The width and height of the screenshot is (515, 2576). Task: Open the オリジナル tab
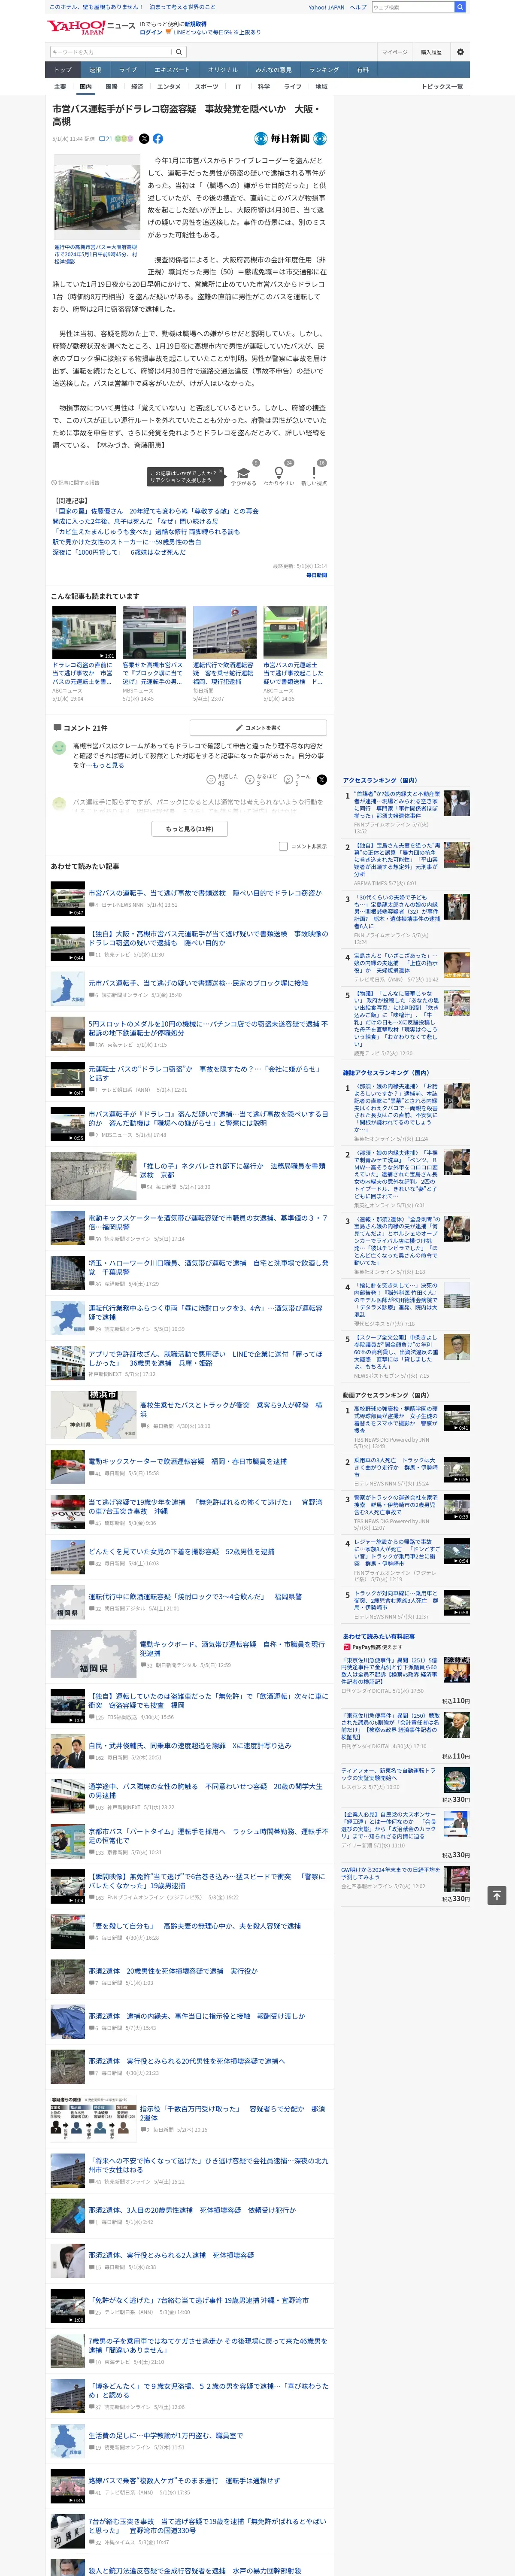[x=223, y=70]
